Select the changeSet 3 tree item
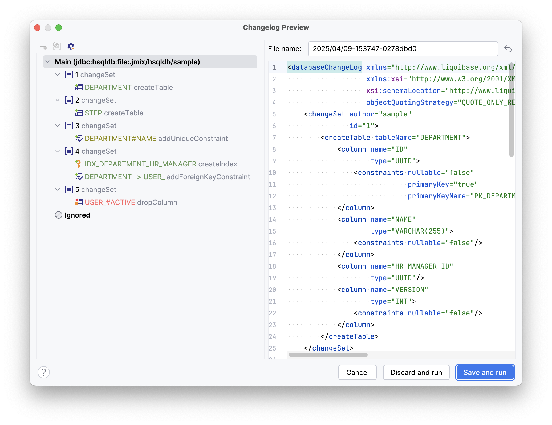The width and height of the screenshot is (552, 425). (x=96, y=126)
